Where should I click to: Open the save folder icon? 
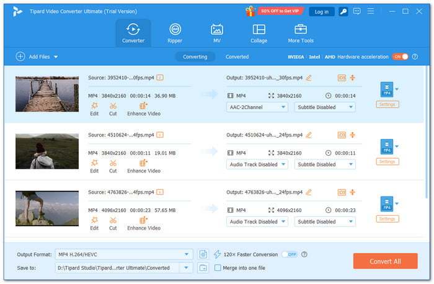(203, 268)
